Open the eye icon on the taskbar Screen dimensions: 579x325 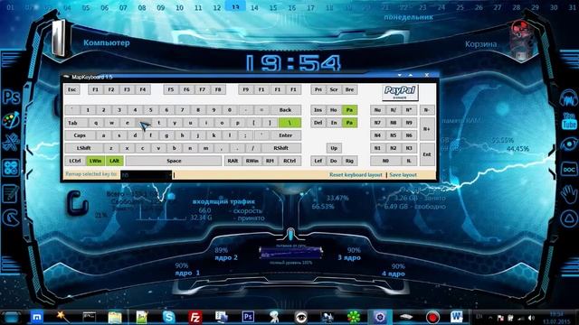(300, 317)
